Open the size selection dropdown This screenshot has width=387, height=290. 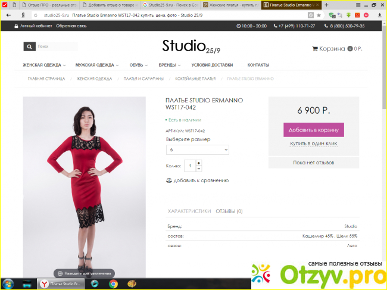click(197, 150)
